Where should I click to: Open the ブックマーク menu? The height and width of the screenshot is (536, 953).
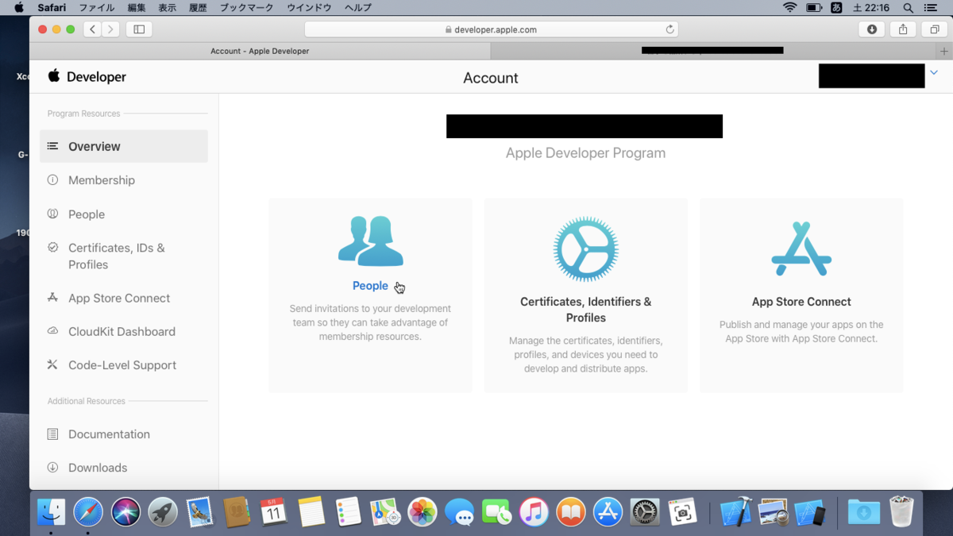click(x=246, y=7)
